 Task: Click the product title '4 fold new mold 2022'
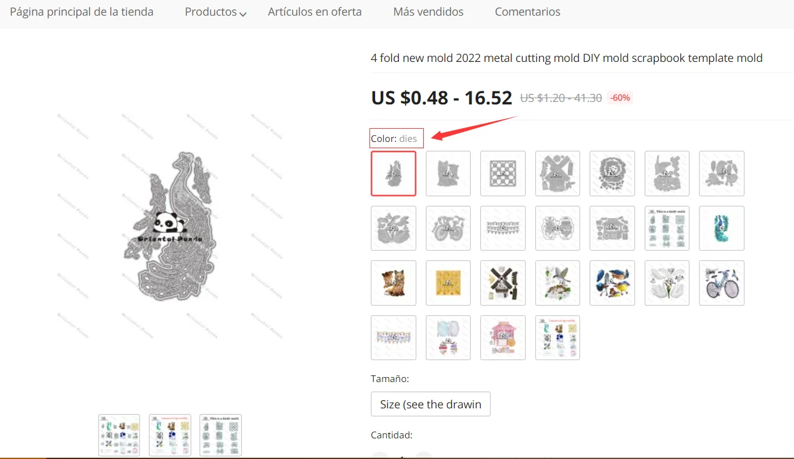tap(566, 58)
